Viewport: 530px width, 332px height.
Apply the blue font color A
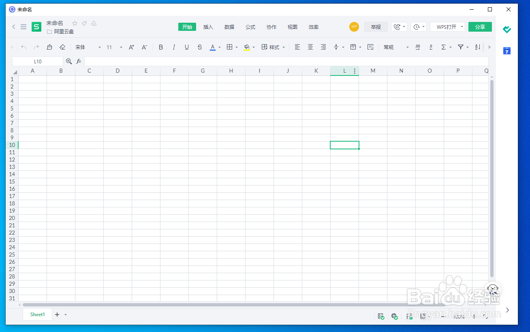(213, 47)
